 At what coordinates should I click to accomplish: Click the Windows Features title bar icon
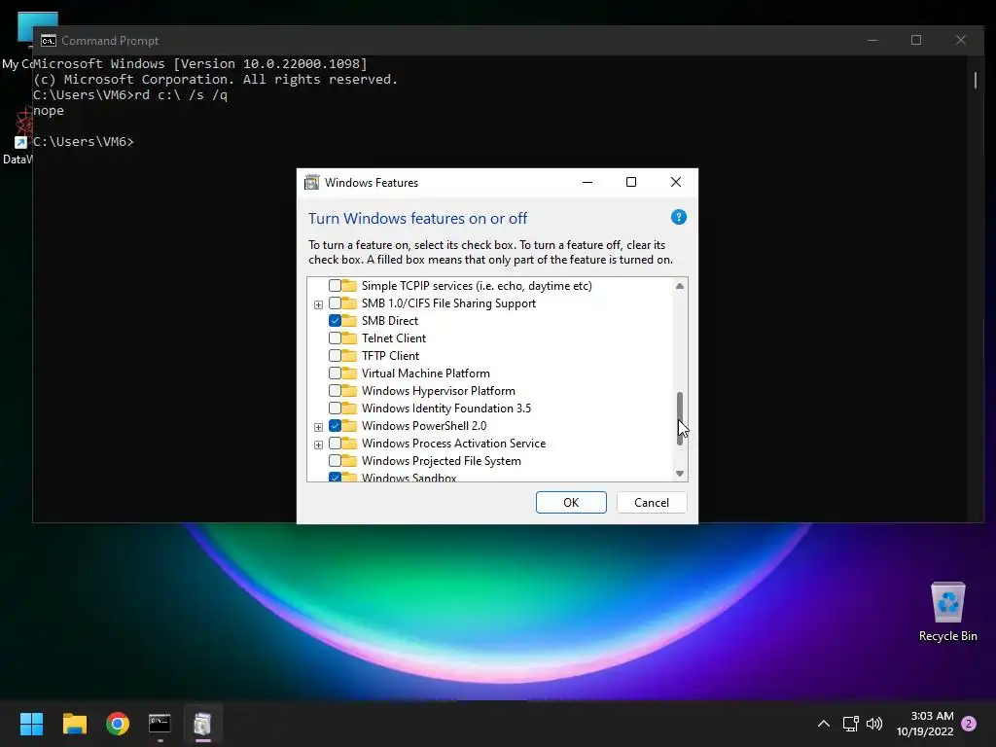point(312,182)
